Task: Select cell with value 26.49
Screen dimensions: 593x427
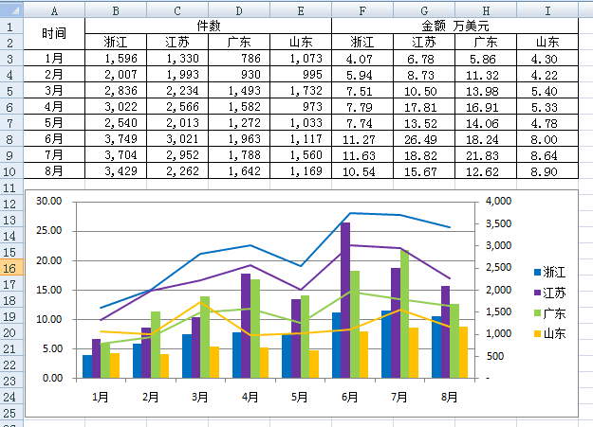Action: click(x=424, y=139)
